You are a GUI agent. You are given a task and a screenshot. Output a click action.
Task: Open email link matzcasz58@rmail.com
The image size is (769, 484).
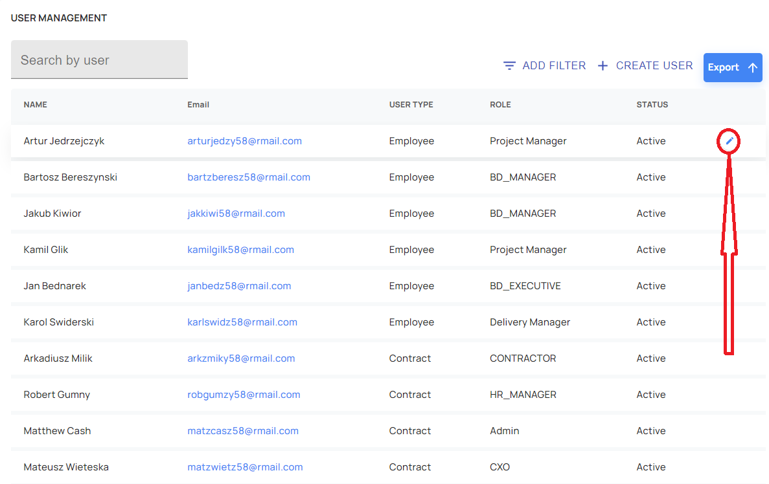(x=243, y=431)
